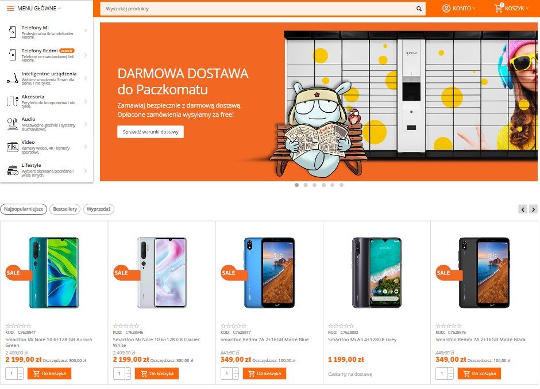540x389 pixels.
Task: Click the Audio earphones category icon
Action: [13, 124]
